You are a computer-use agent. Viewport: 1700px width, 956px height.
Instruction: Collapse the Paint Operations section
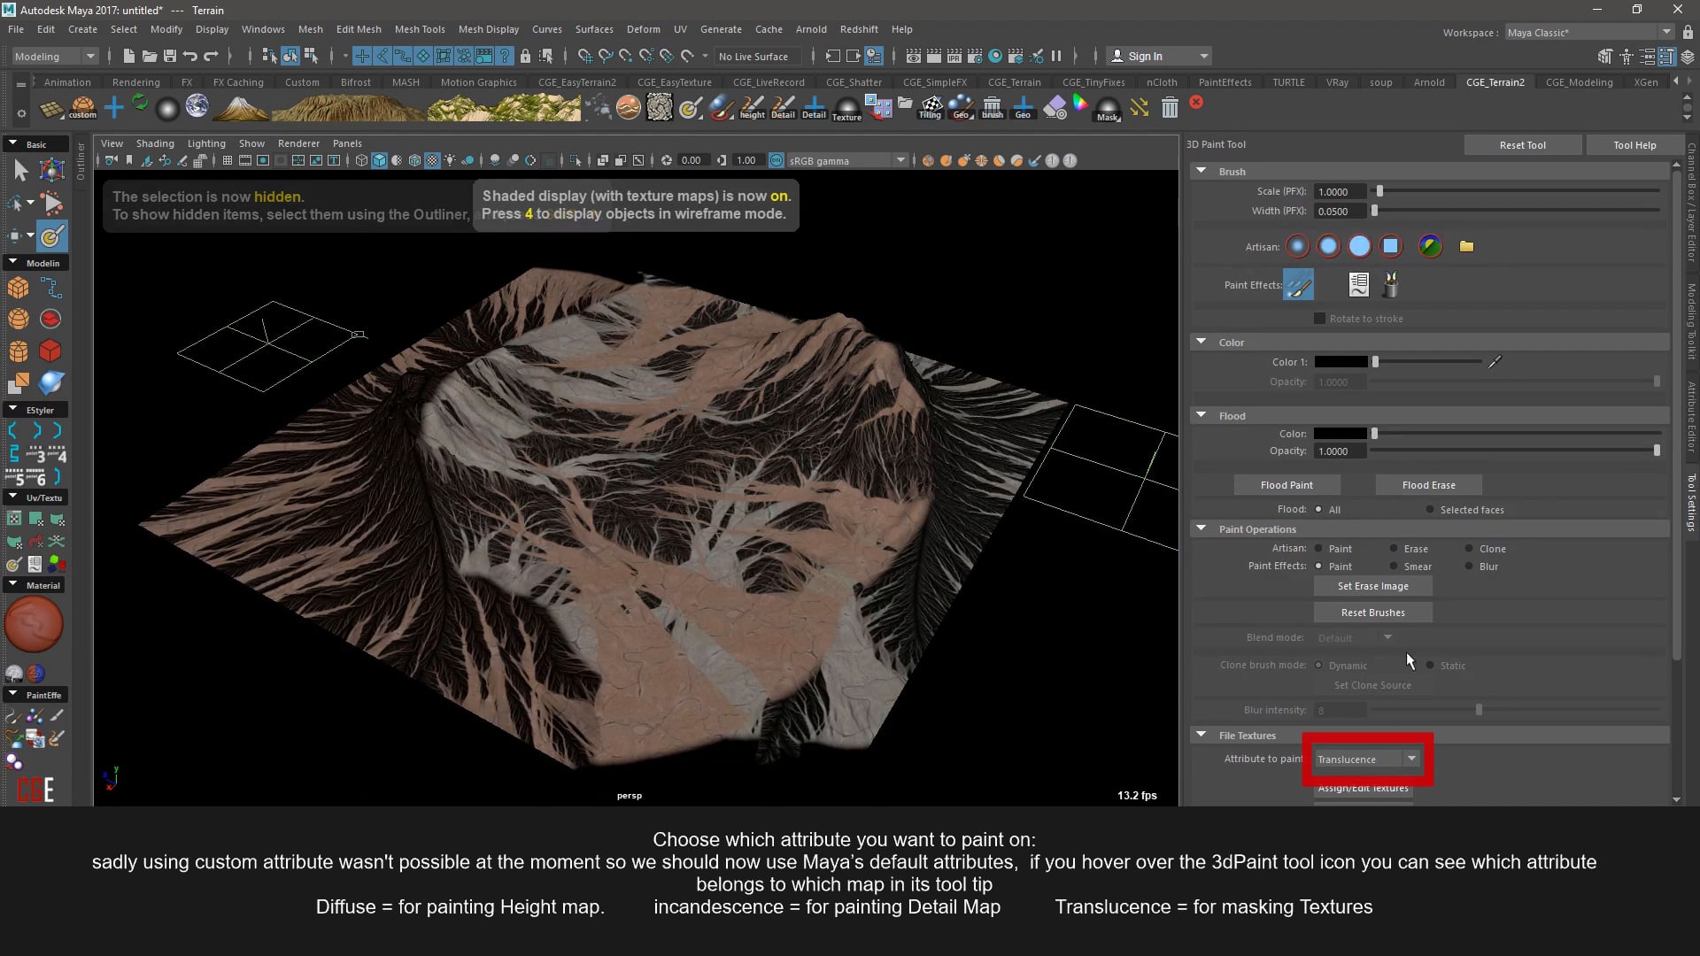1202,528
